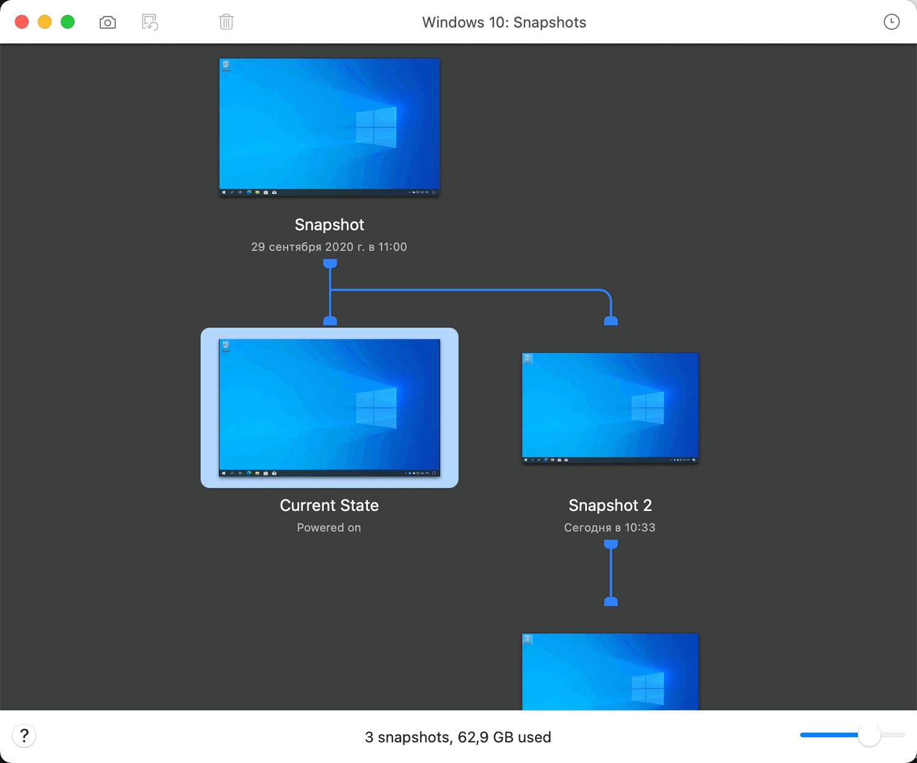Click the "Snapshot 2" name label
This screenshot has height=763, width=917.
(x=610, y=506)
